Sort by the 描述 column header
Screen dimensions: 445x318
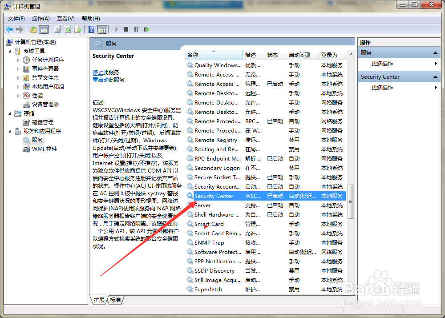tap(253, 55)
